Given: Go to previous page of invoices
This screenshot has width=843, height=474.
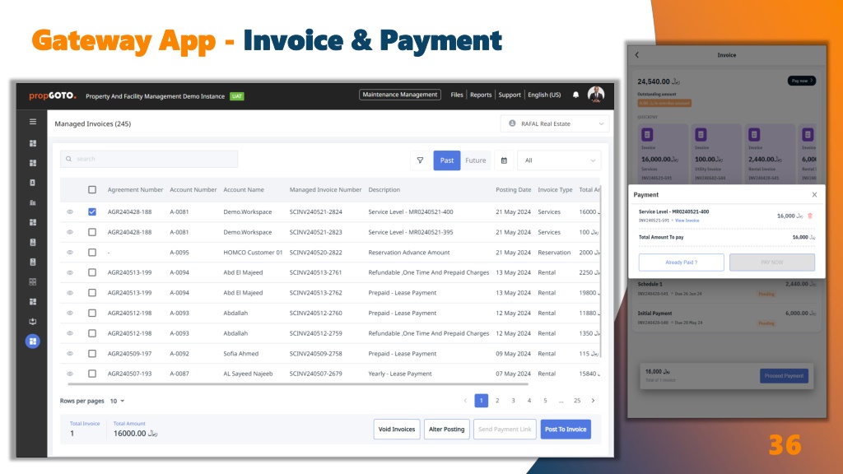Looking at the screenshot, I should (466, 401).
